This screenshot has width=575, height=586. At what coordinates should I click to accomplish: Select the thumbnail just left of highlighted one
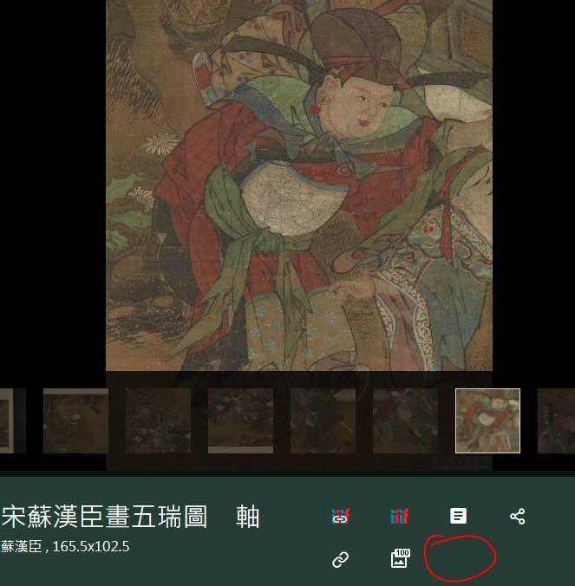[405, 420]
